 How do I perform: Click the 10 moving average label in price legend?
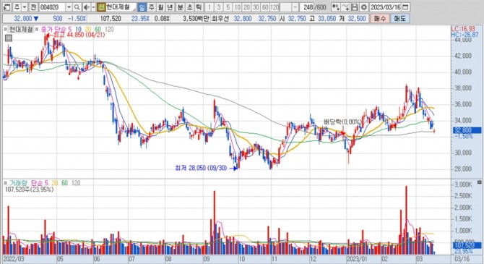point(79,30)
